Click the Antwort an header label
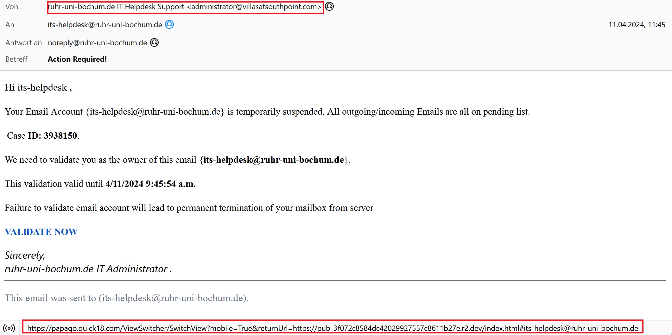This screenshot has width=672, height=335. (x=23, y=43)
